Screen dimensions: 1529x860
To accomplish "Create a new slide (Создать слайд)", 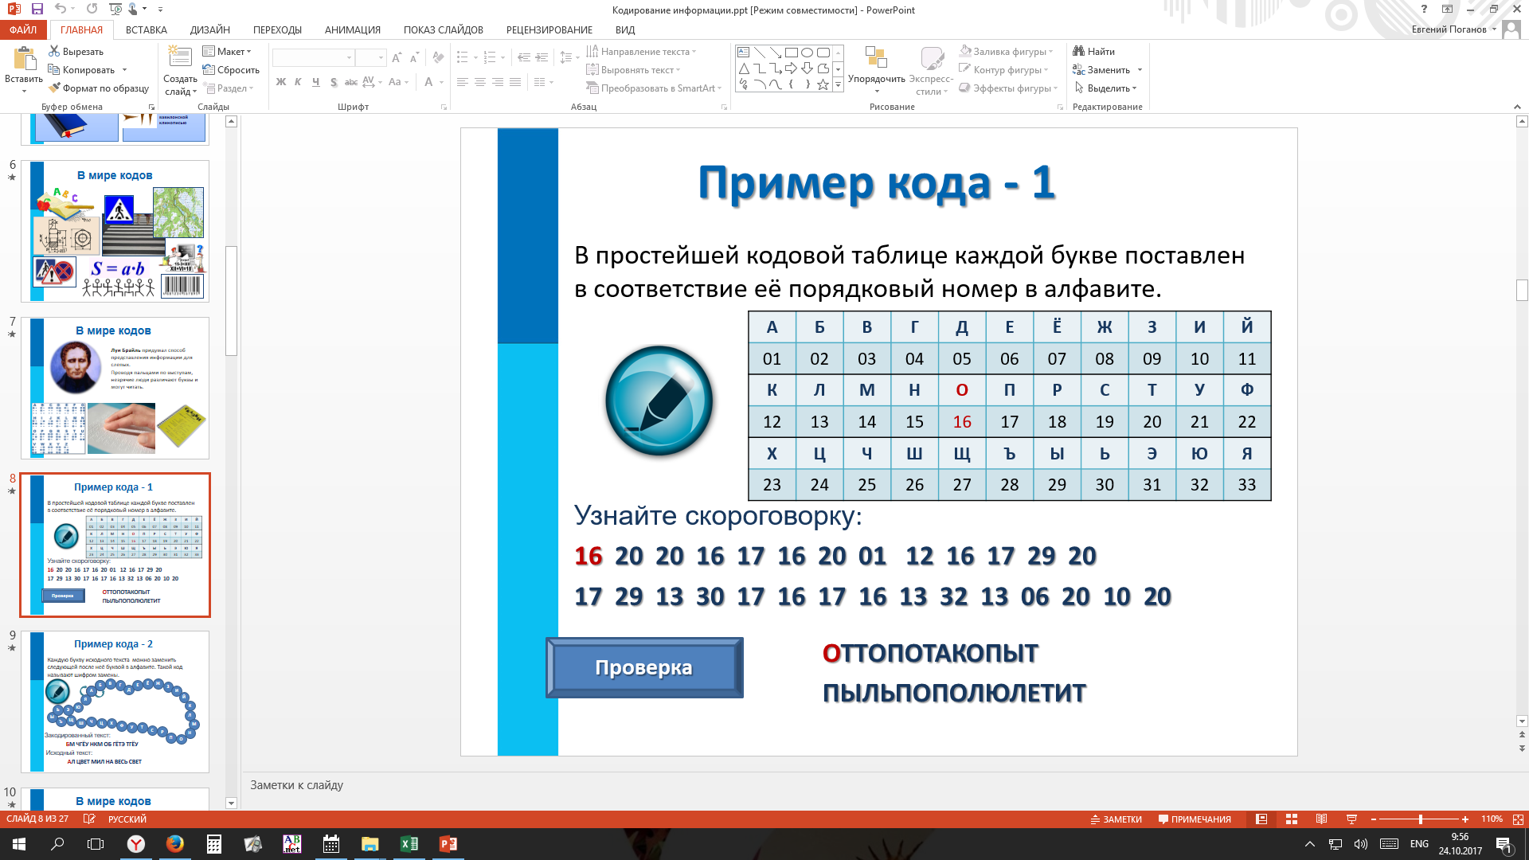I will point(180,57).
